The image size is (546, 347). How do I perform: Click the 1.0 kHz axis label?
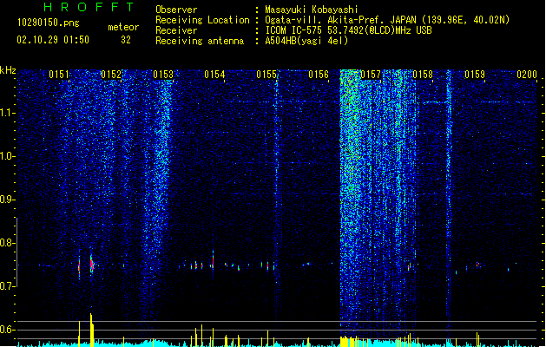point(8,156)
